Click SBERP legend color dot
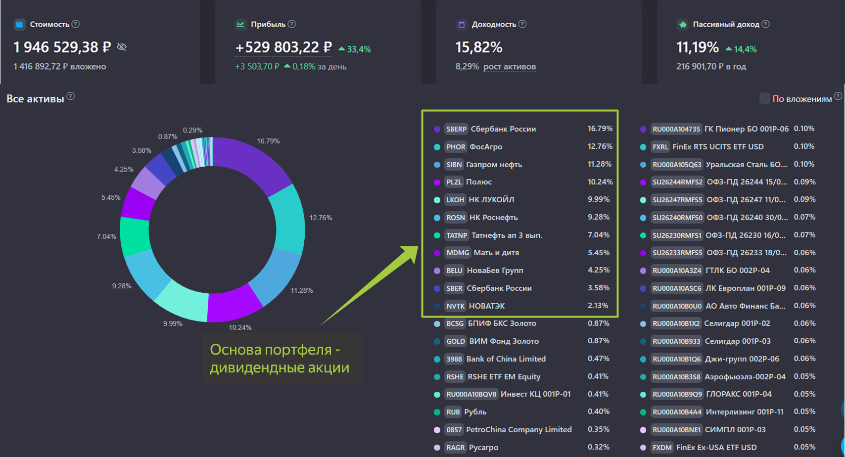 437,129
